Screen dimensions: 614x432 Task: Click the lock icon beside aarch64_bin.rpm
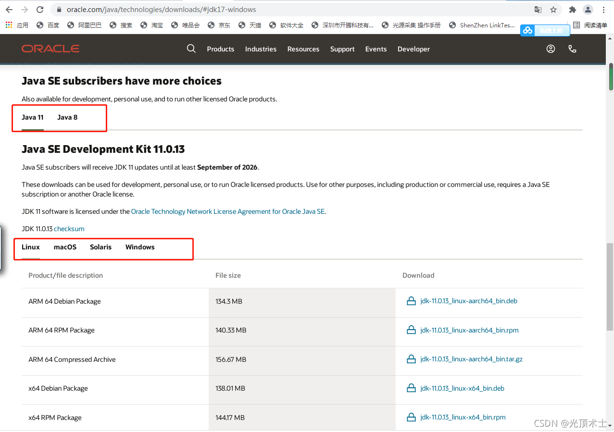point(411,330)
